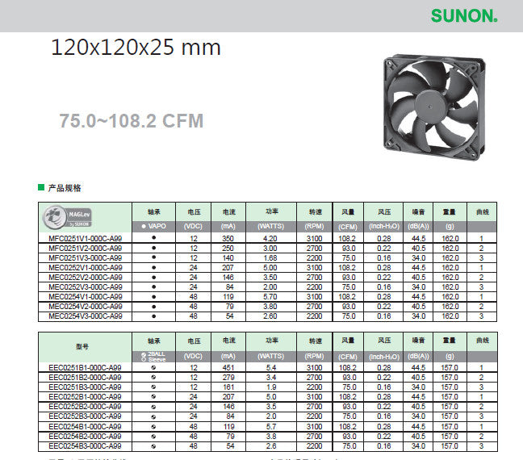523x460 pixels.
Task: Click model EEC0254B3-000C-A99
Action: (85, 446)
